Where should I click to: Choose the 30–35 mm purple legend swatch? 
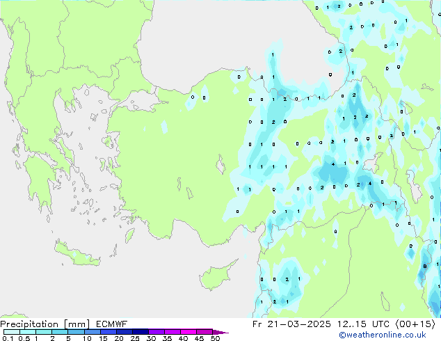[x=156, y=332]
